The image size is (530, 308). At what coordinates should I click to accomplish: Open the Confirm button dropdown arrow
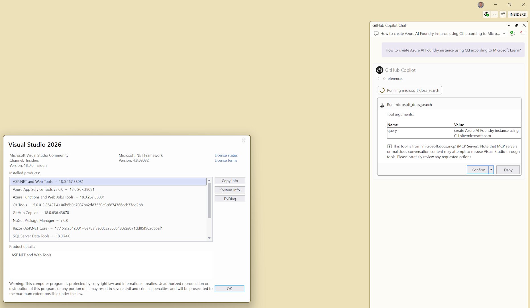491,170
